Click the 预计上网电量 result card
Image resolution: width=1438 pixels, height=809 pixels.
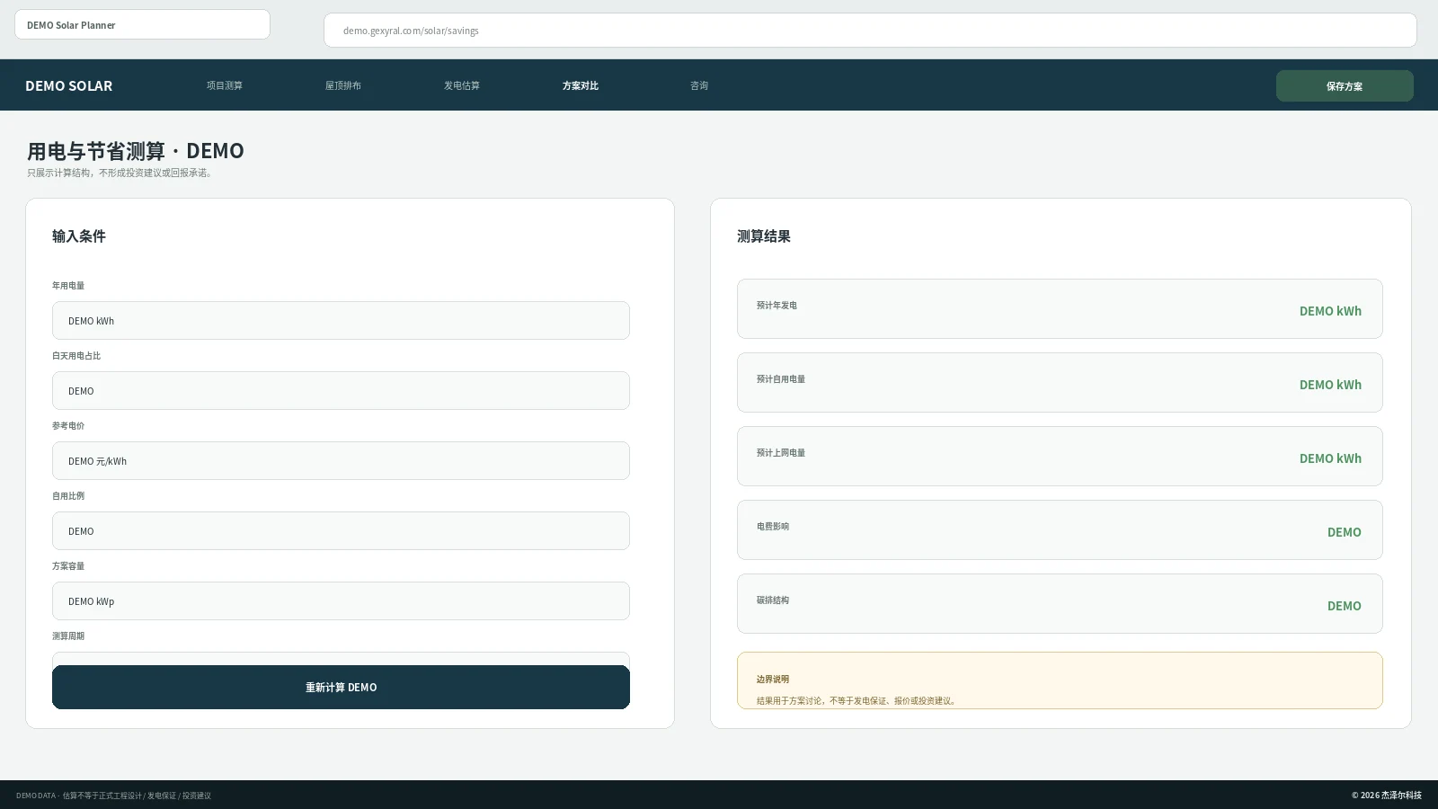[1060, 457]
